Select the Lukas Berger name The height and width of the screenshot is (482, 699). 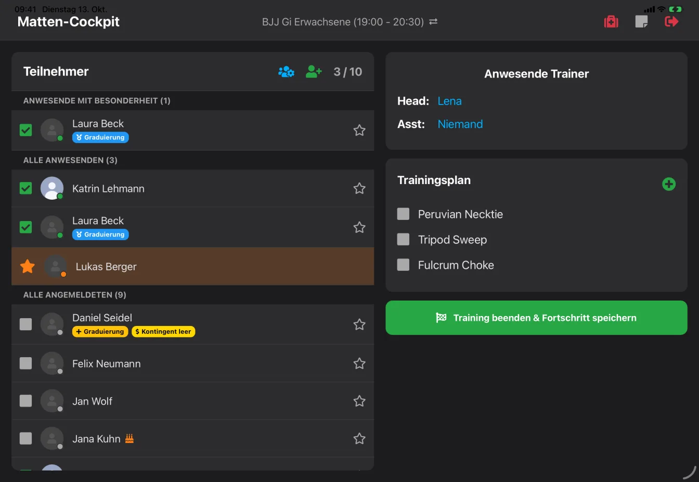coord(106,267)
